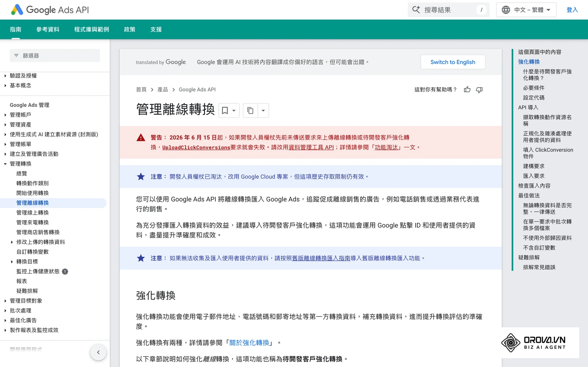Open 轉換動作類別 in the sidebar

(32, 183)
